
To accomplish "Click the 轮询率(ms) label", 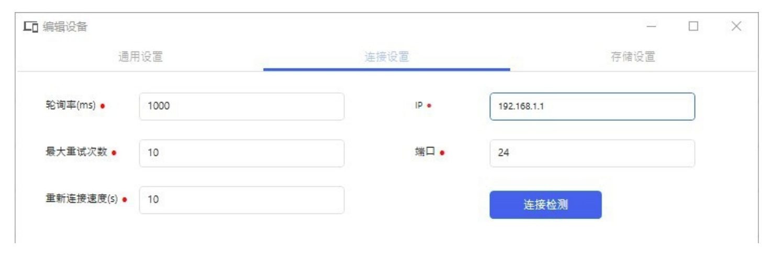I will click(71, 106).
